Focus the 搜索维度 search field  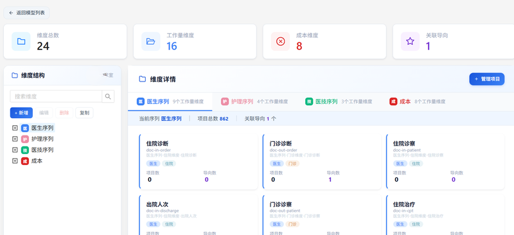pyautogui.click(x=56, y=96)
